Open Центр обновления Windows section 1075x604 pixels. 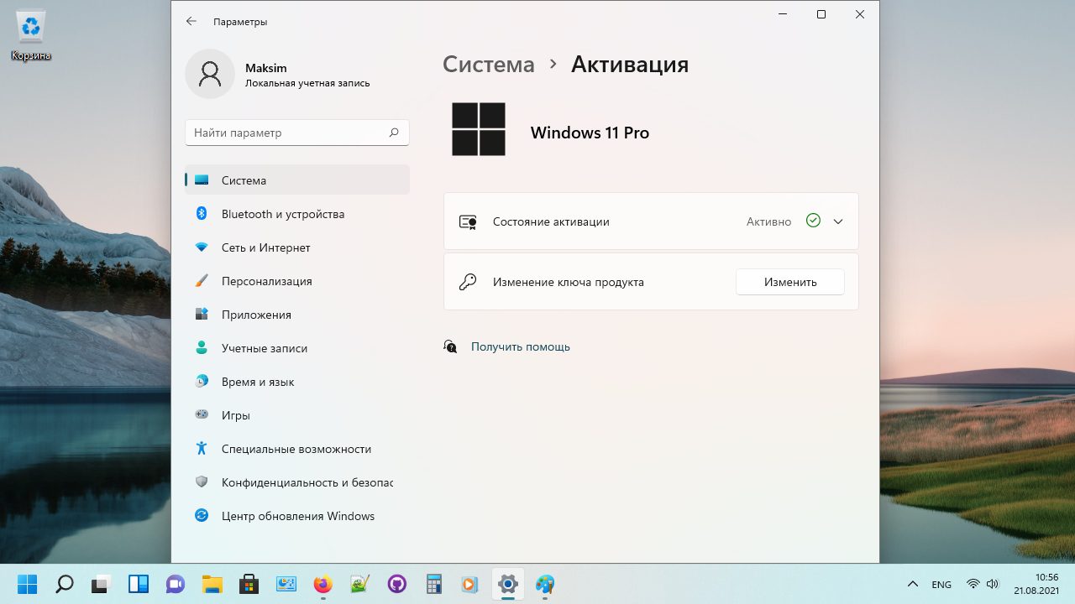click(297, 516)
